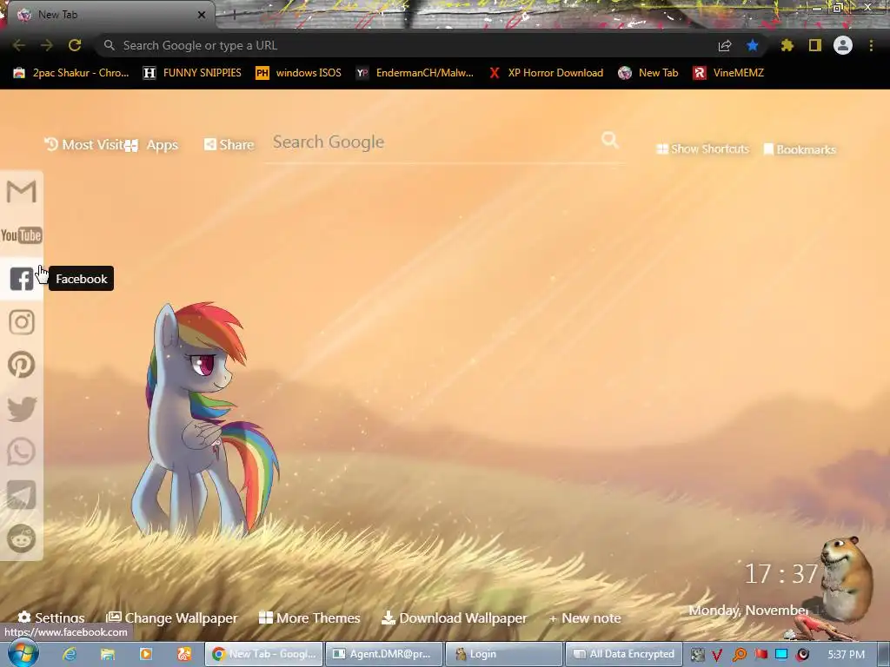The image size is (890, 667).
Task: Click Show Shortcuts
Action: pyautogui.click(x=702, y=149)
